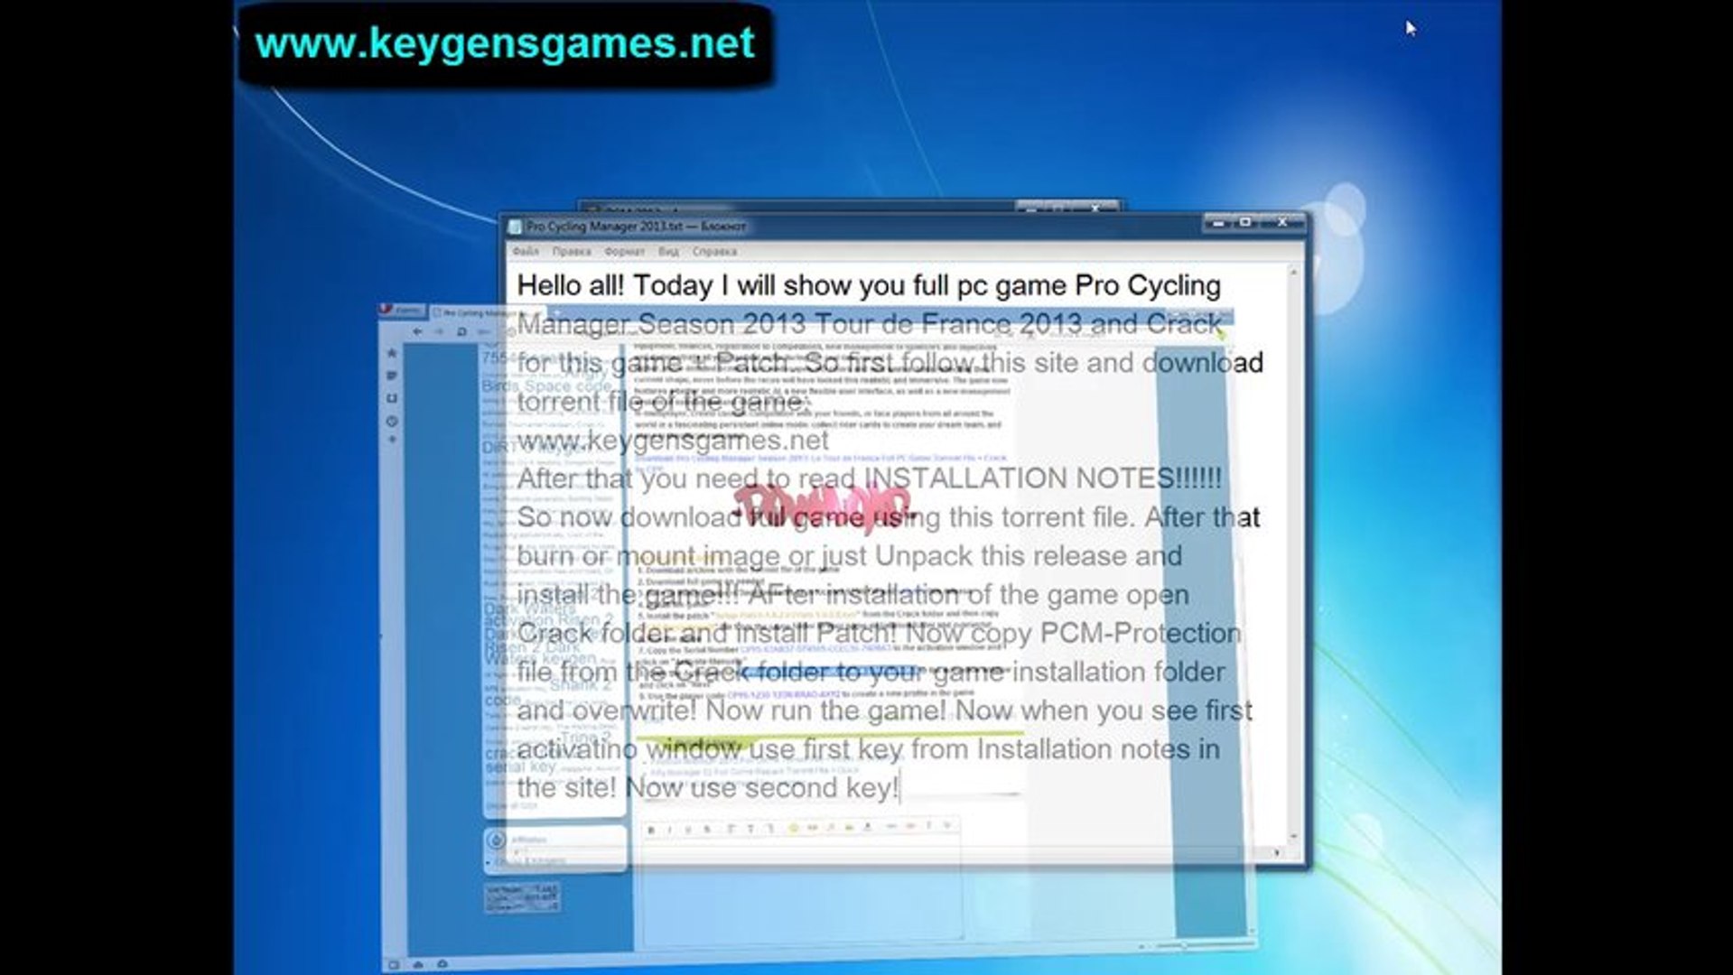Click the cloud icon in browser status bar
1733x975 pixels.
pyautogui.click(x=418, y=965)
